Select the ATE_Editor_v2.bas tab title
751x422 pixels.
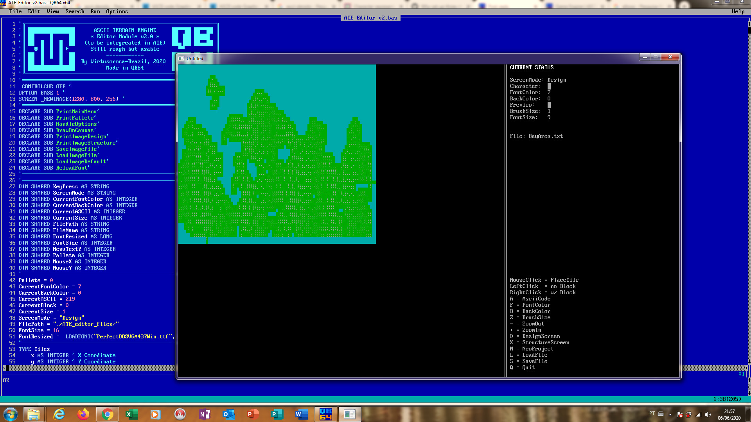(370, 18)
